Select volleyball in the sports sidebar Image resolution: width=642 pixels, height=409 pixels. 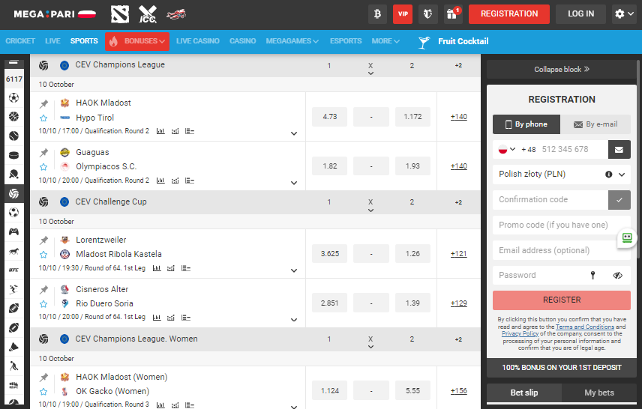(x=14, y=193)
